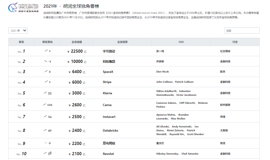Click the 排名变化 column header
Screen dimensions: 270x160
[x=47, y=42]
